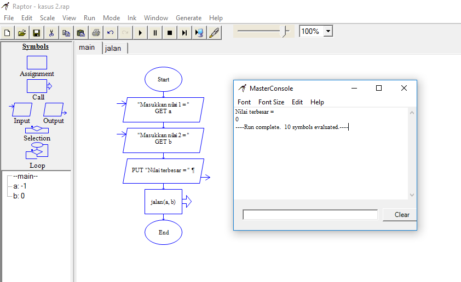Select the Assignment symbol
The image size is (461, 282).
(x=37, y=62)
